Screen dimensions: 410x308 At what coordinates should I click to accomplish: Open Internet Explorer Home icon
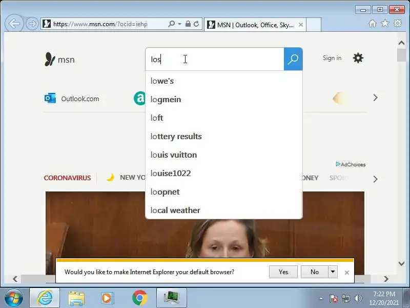(373, 24)
